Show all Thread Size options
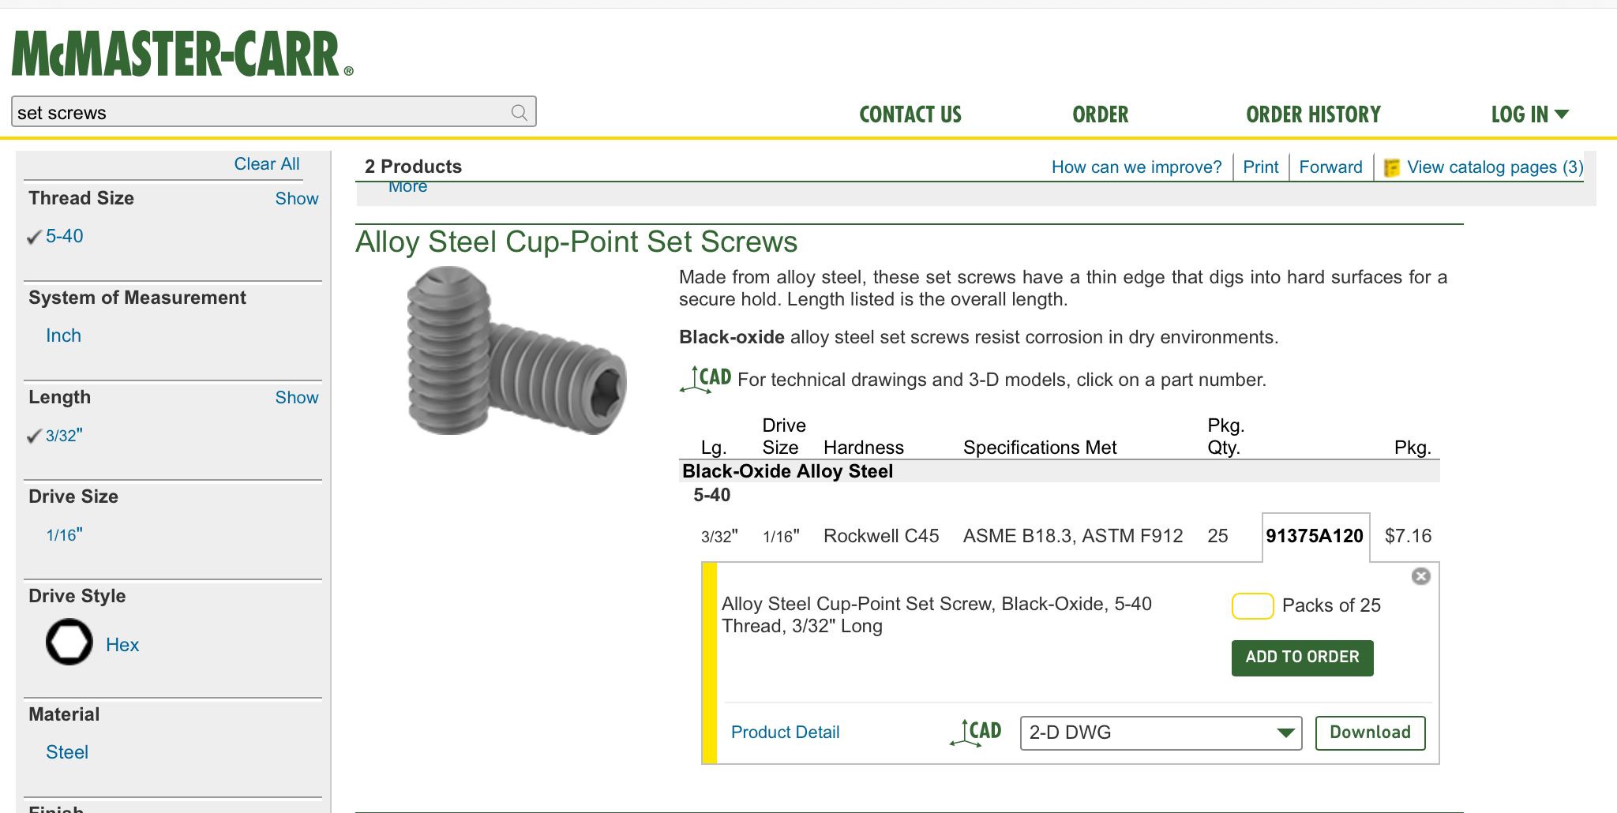Image resolution: width=1617 pixels, height=813 pixels. pos(296,199)
